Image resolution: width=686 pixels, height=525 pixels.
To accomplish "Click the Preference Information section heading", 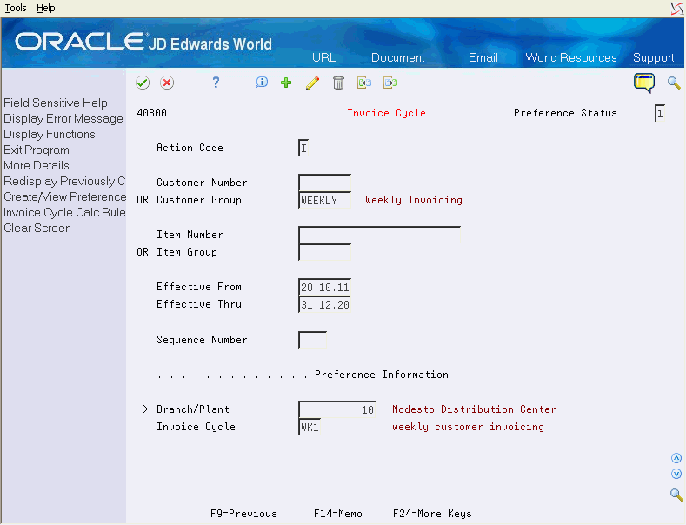I will [382, 375].
